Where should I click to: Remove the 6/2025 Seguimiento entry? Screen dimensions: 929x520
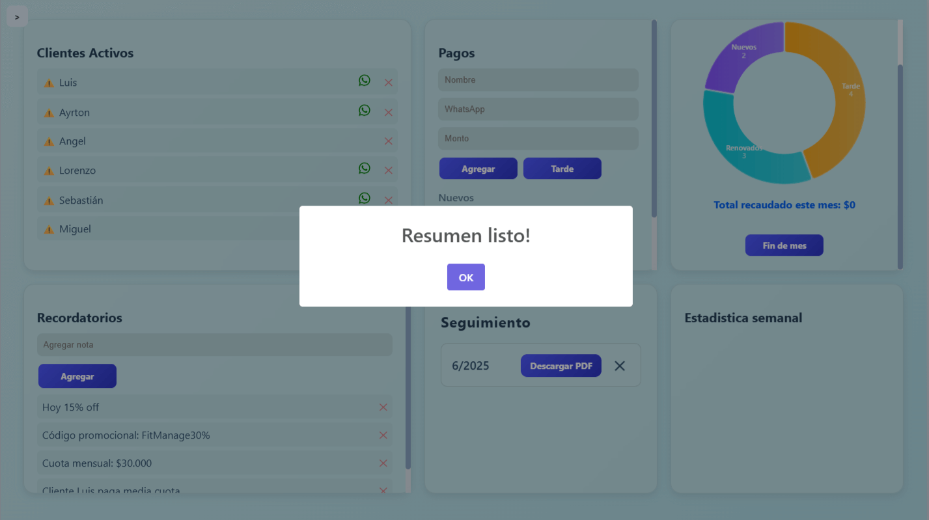[x=620, y=366]
